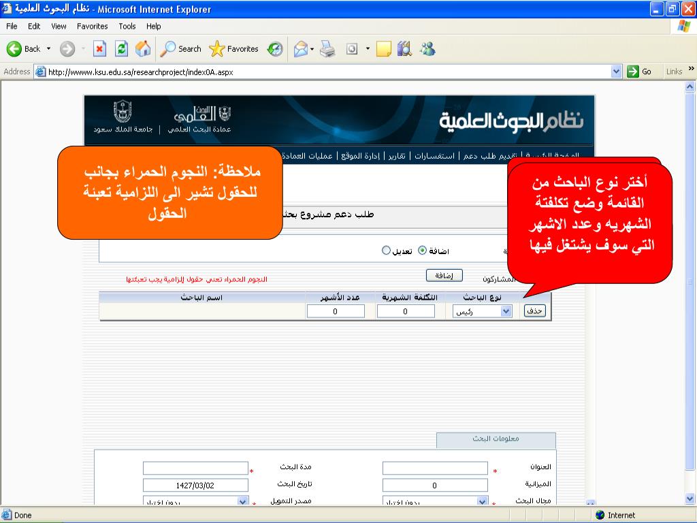Screen dimensions: 697x523
Task: Click the Deanship of Research logo
Action: tap(201, 114)
